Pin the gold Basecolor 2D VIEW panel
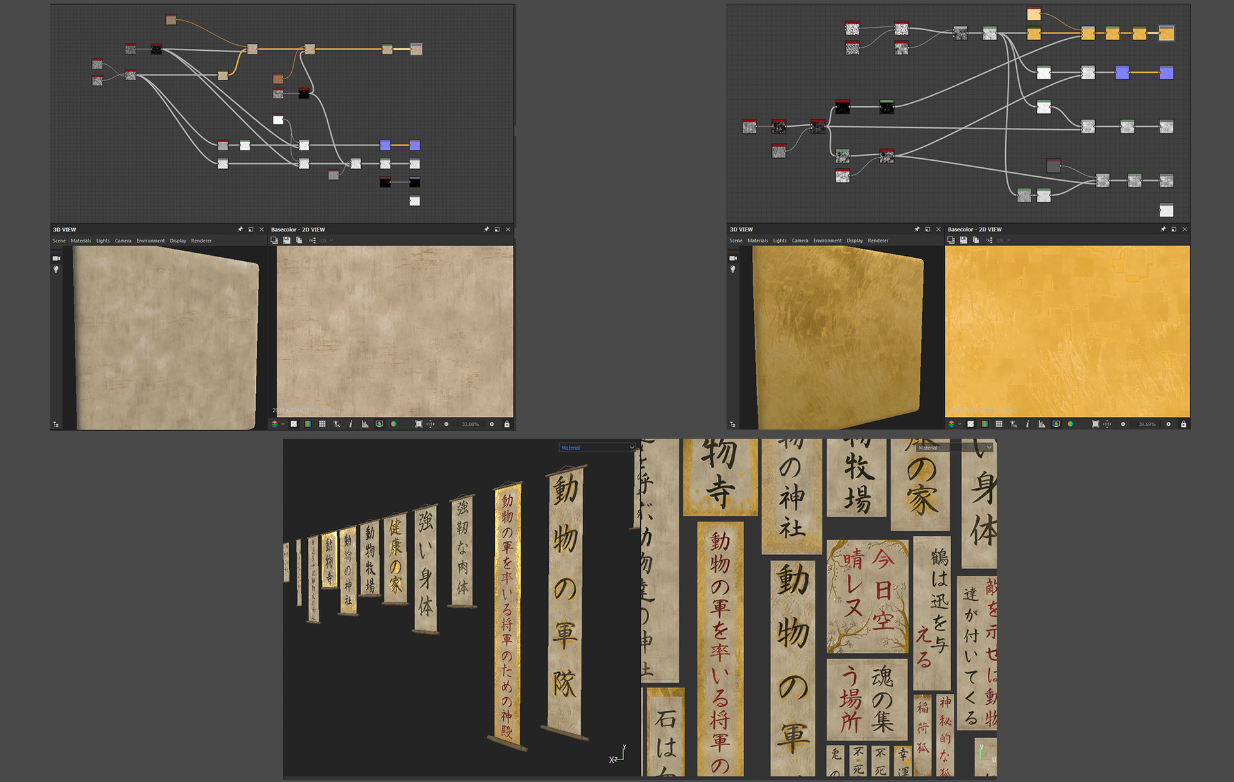This screenshot has height=782, width=1234. 1163,230
